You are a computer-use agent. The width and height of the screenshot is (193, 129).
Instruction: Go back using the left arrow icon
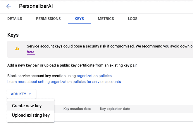pos(8,6)
